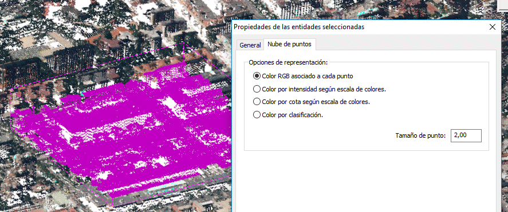Screen dimensions: 508x212
Task: Select the Nube de puntos tab
Action: [x=290, y=44]
